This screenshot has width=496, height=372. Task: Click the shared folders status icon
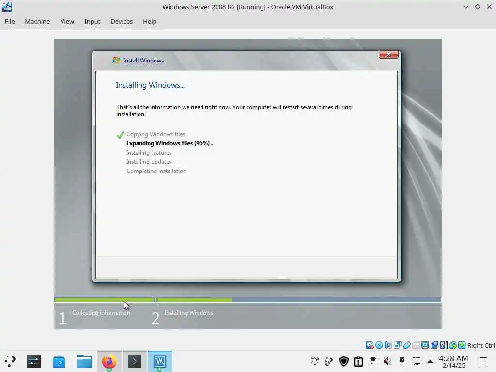(x=416, y=345)
